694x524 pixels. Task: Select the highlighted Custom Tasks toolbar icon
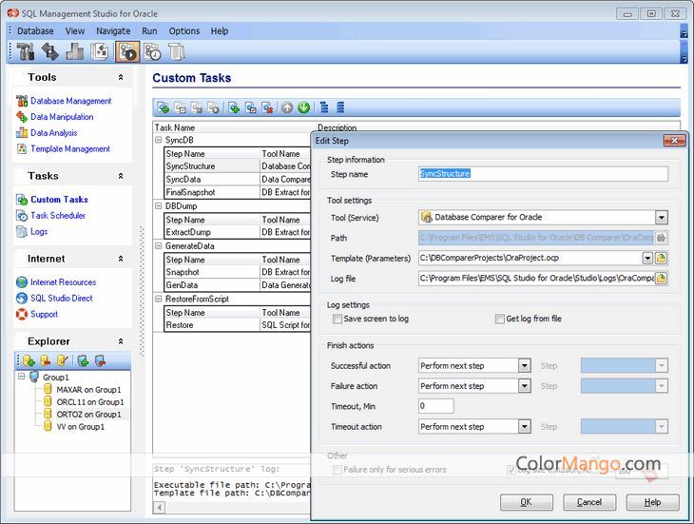click(x=127, y=51)
